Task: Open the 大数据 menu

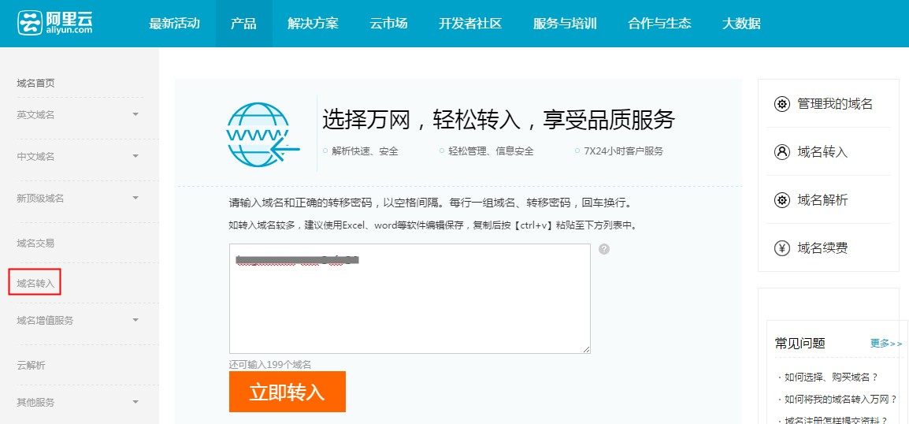Action: coord(741,24)
